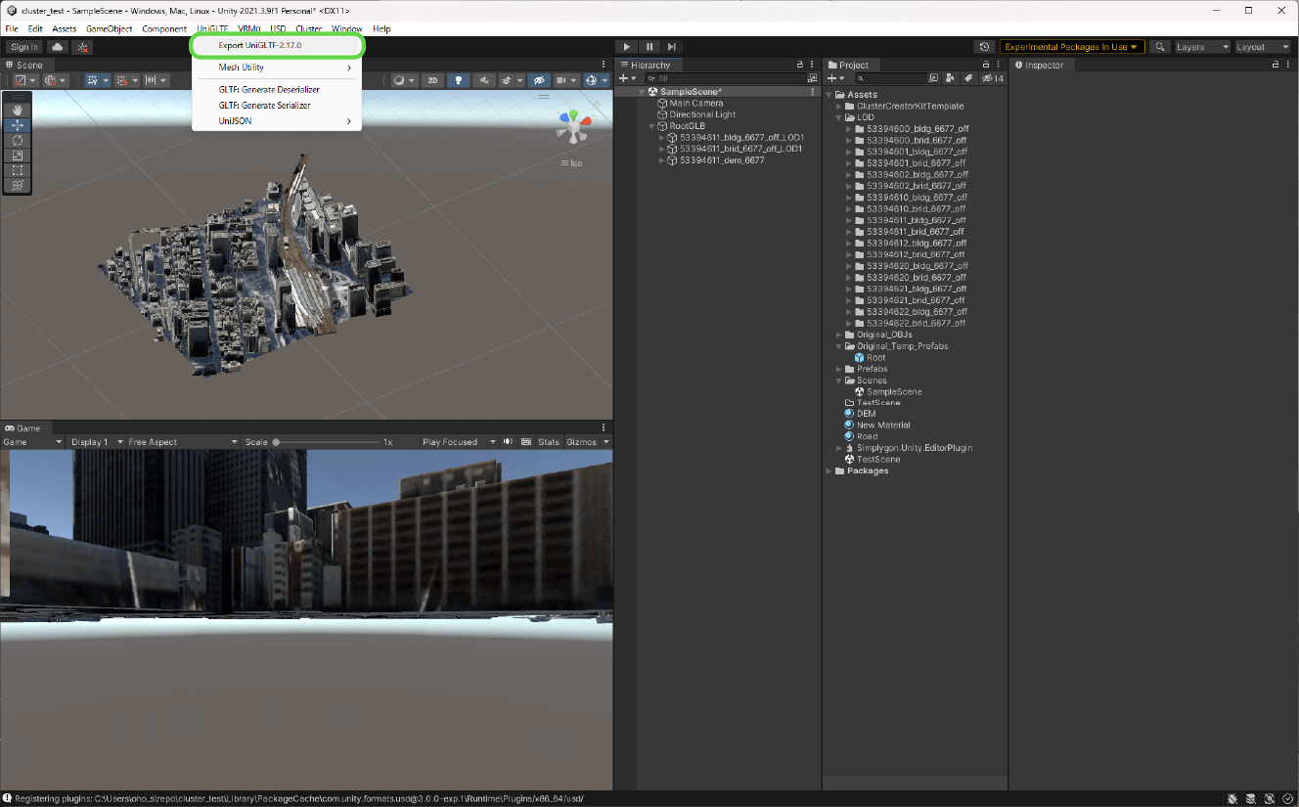Viewport: 1299px width, 807px height.
Task: Start Play mode
Action: point(626,47)
